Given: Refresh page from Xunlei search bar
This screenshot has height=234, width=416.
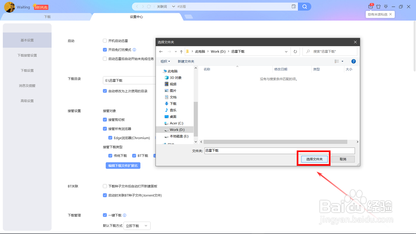Looking at the screenshot, I should point(149,6).
